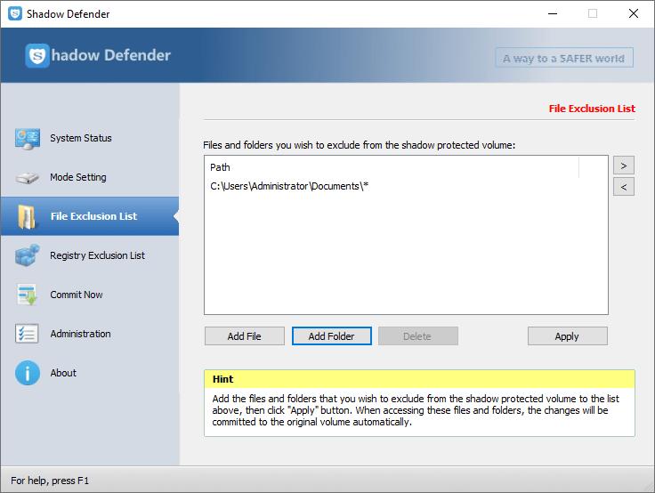Click the Shadow Defender shield logo in the banner
This screenshot has height=493, width=655.
37,55
